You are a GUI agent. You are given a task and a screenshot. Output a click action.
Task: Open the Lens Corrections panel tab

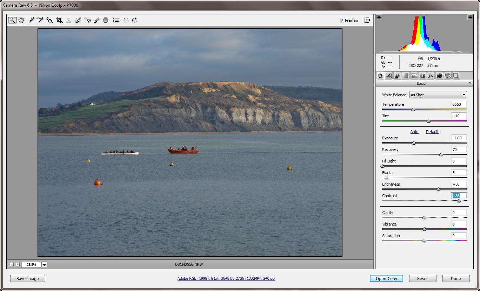tap(422, 76)
